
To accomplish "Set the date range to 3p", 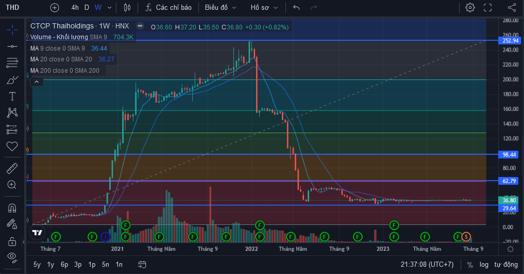I will point(78,265).
